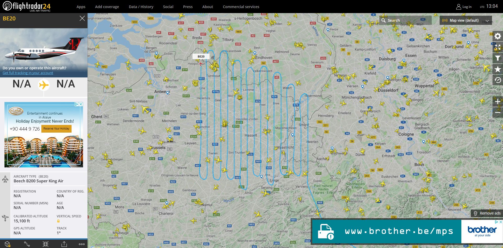Zoom out the map with minus
The width and height of the screenshot is (503, 248).
[498, 112]
